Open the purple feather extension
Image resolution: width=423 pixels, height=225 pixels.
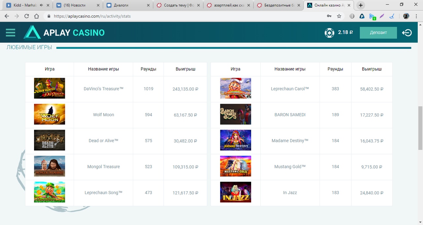tap(382, 16)
